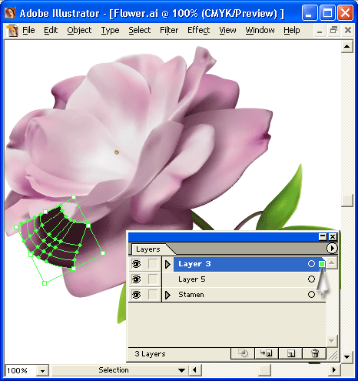Minimize the Adobe Illustrator window
This screenshot has width=358, height=381.
310,13
